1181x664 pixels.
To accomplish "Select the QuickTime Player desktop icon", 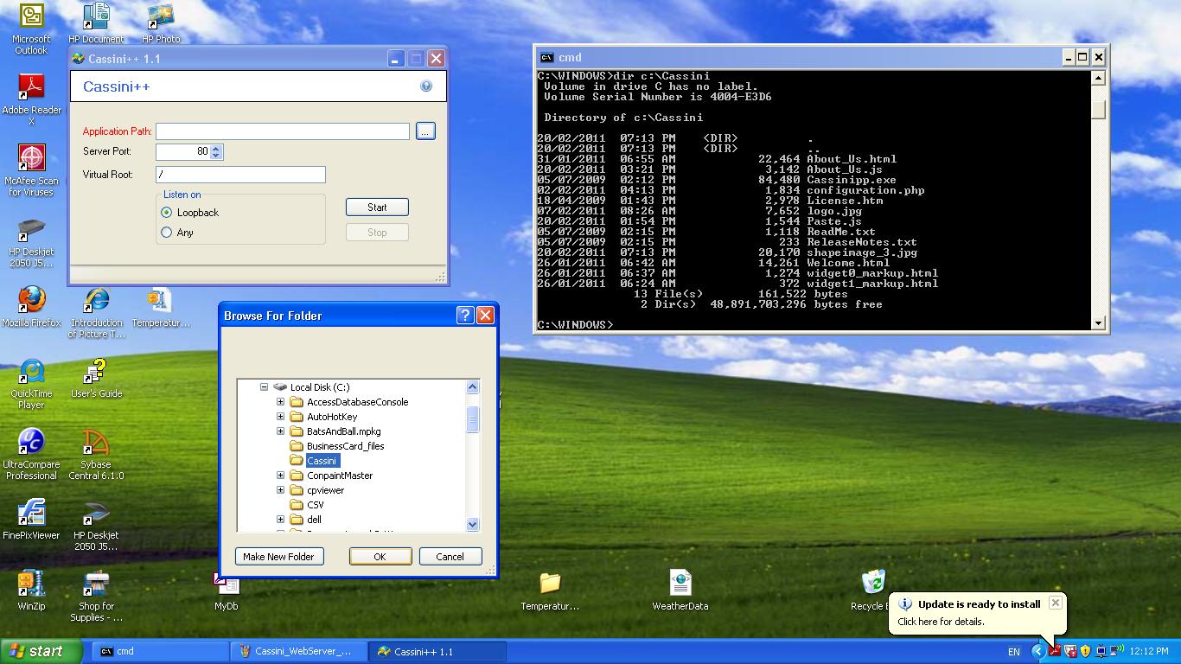I will pyautogui.click(x=32, y=372).
